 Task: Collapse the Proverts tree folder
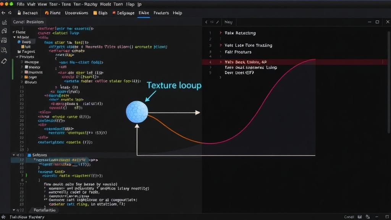tap(17, 57)
